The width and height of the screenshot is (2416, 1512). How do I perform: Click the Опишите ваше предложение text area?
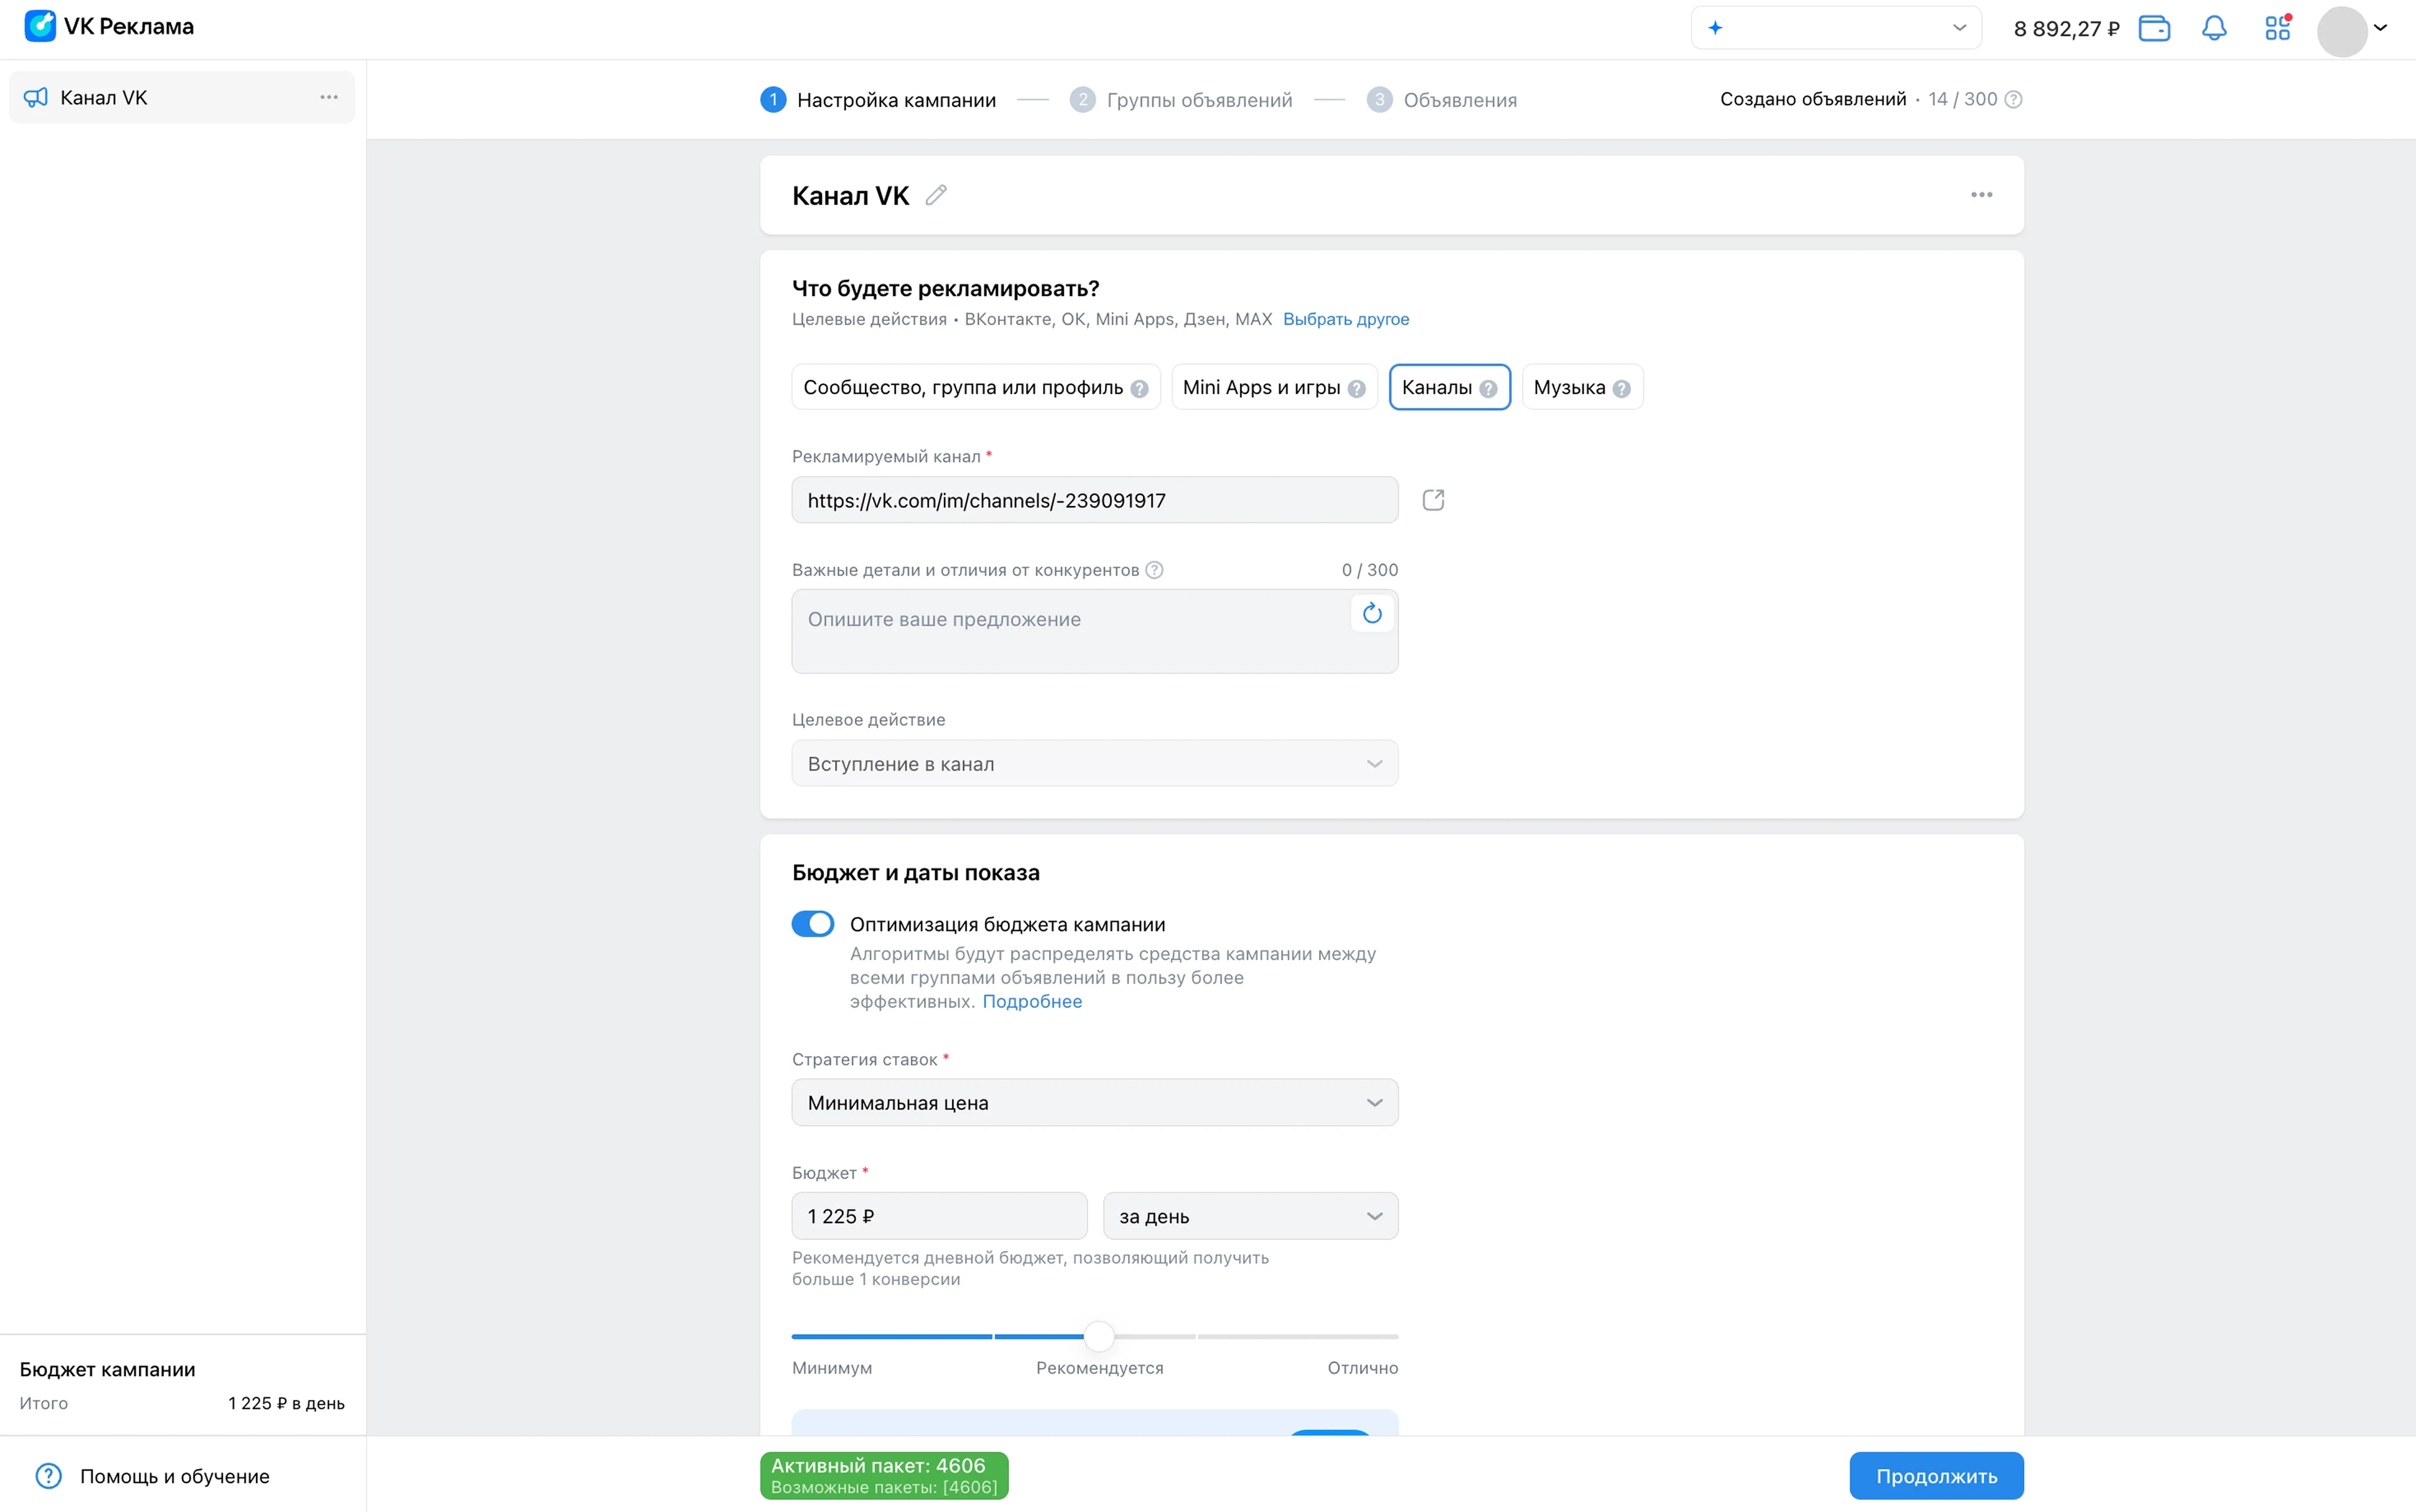click(x=1095, y=631)
